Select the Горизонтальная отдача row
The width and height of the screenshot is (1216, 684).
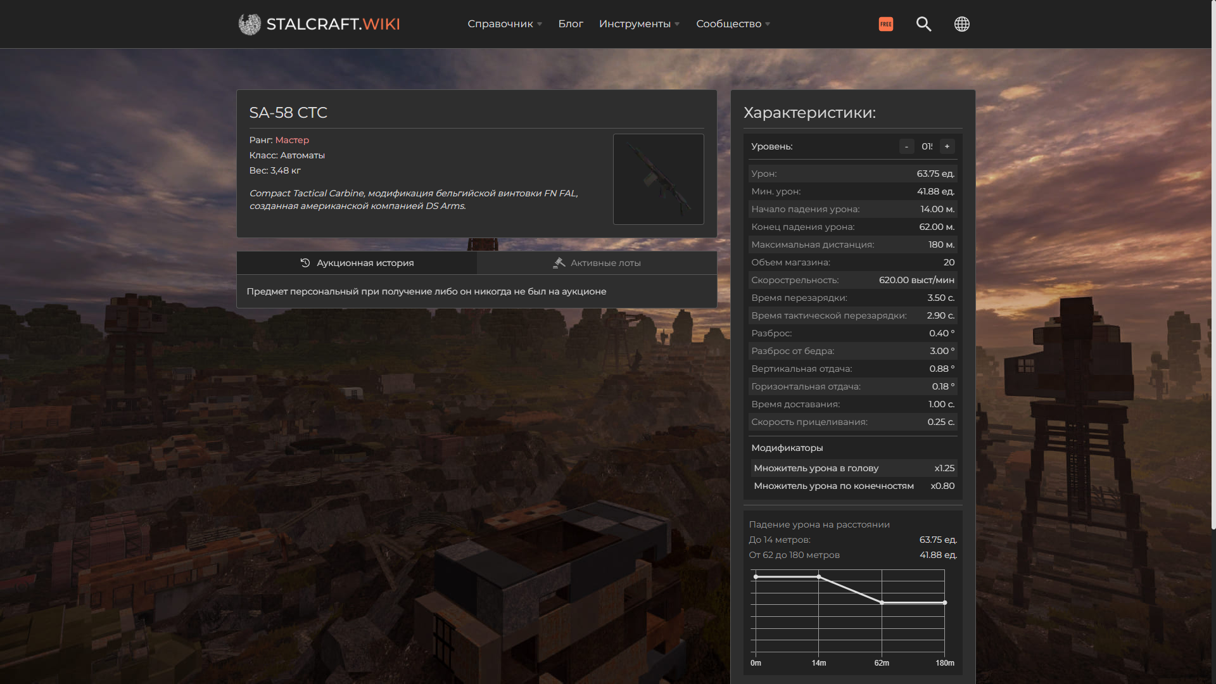[853, 386]
